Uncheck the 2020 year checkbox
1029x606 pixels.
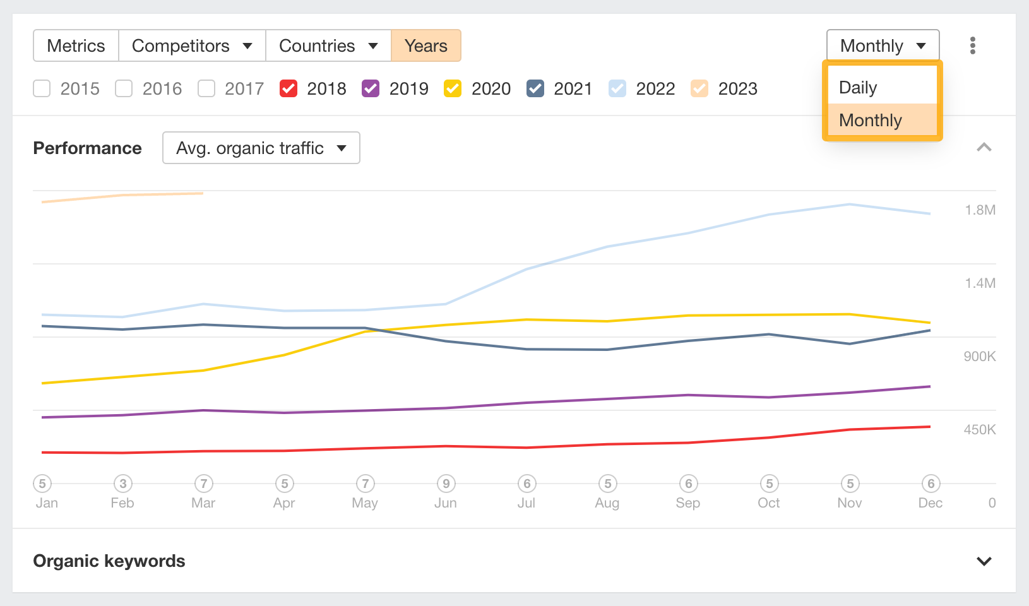click(x=453, y=88)
